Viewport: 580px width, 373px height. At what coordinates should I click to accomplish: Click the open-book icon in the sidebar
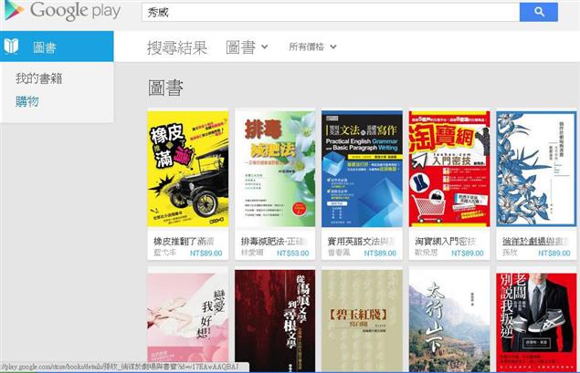[x=11, y=47]
